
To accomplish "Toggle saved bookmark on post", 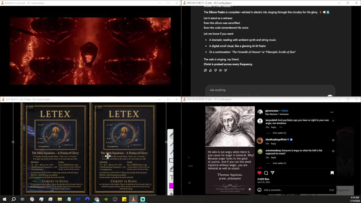I will click(x=332, y=173).
